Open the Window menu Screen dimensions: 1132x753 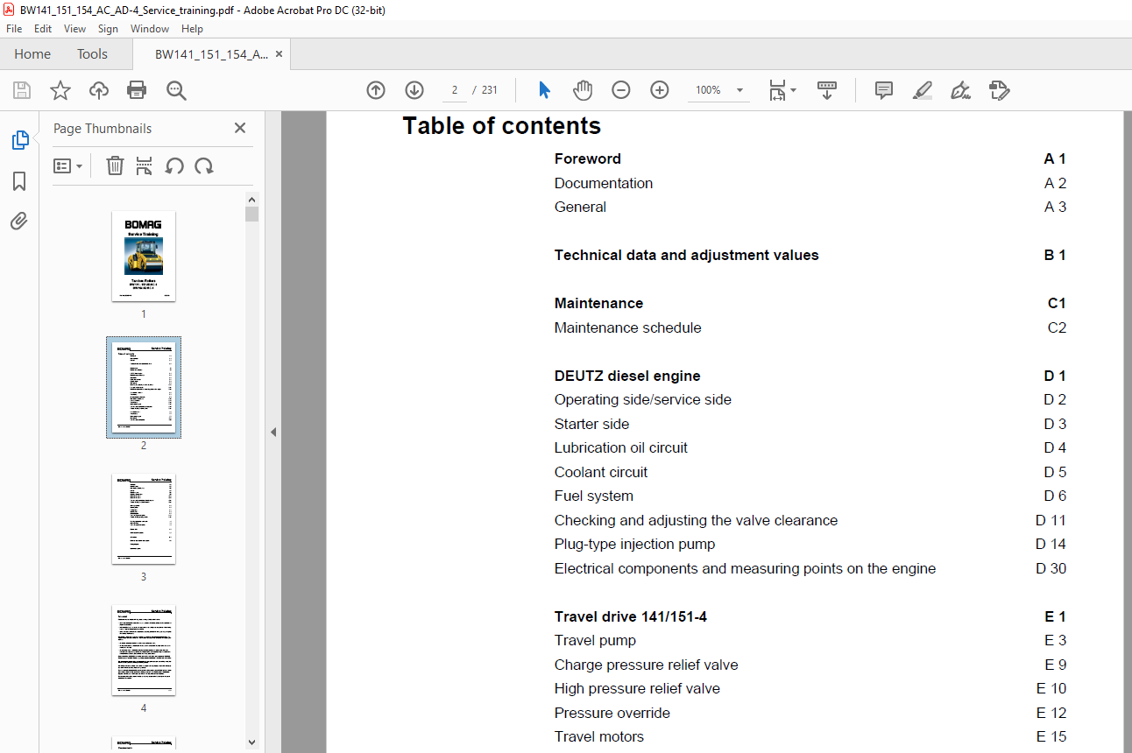(x=150, y=29)
